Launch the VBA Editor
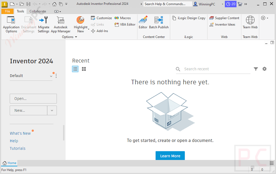Image resolution: width=276 pixels, height=174 pixels. [125, 24]
